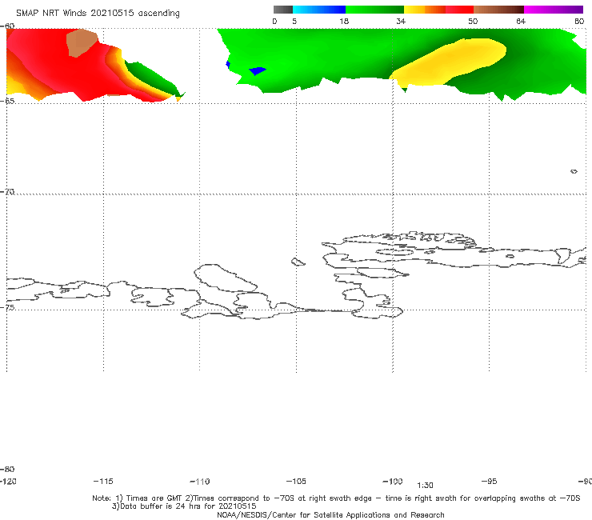Click the '34' label under the color bar

point(401,22)
